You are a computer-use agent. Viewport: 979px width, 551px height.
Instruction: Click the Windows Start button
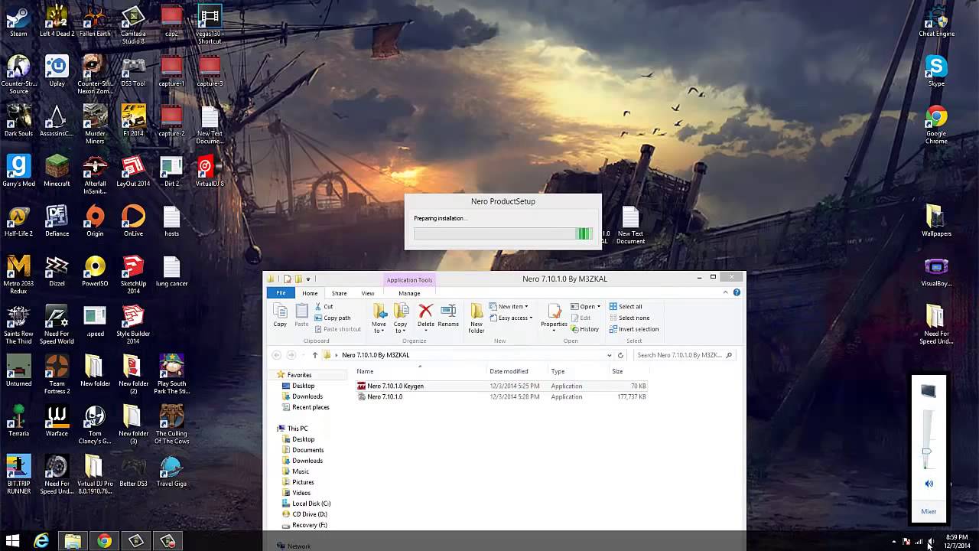[x=12, y=541]
